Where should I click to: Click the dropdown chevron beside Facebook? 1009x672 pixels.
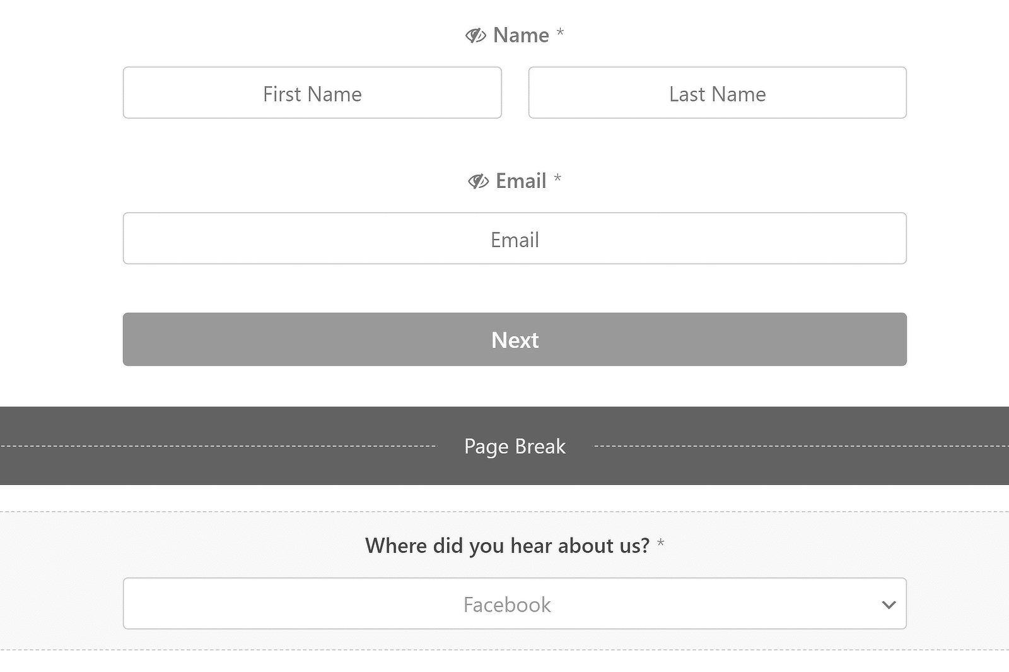click(x=889, y=604)
